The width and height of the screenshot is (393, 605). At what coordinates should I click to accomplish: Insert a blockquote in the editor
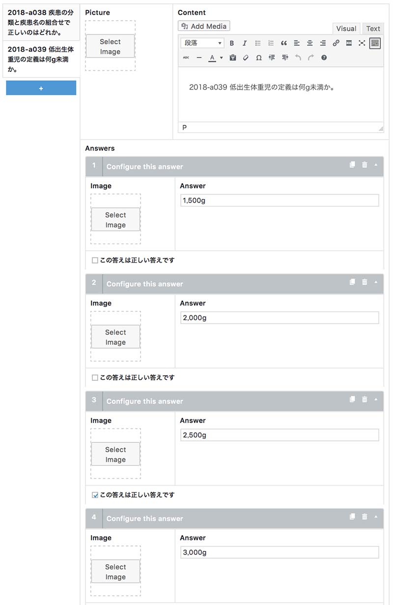(x=284, y=43)
